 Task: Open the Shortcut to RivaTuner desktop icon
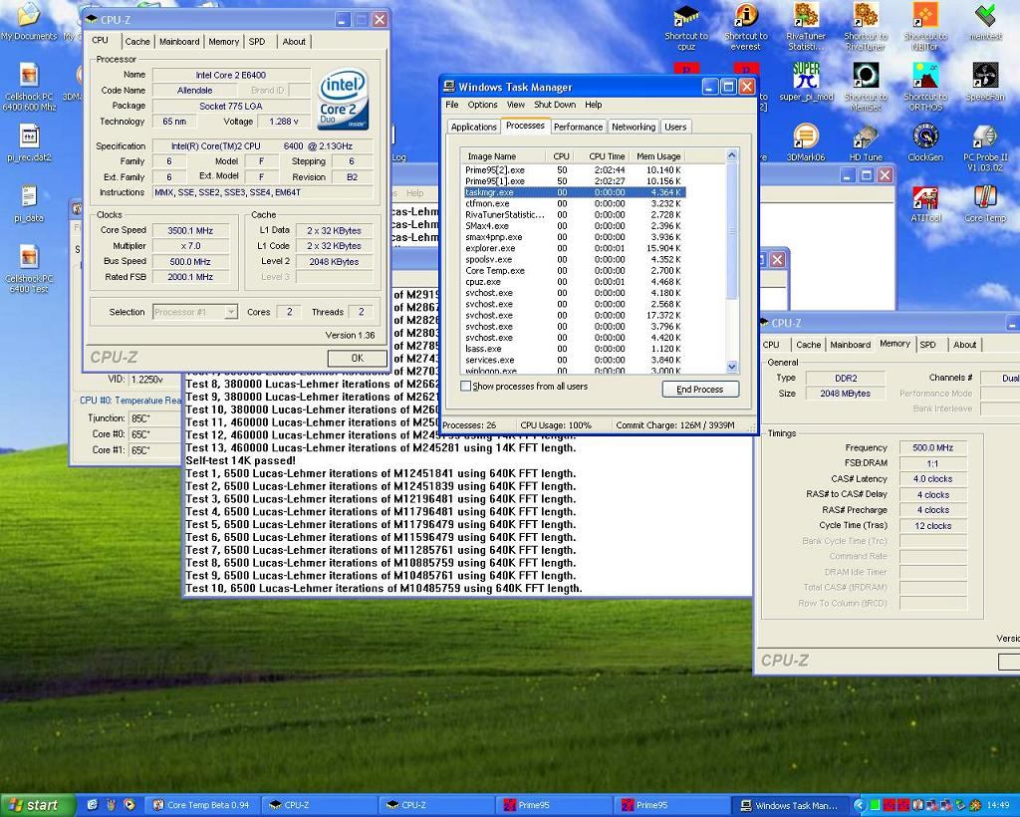866,27
